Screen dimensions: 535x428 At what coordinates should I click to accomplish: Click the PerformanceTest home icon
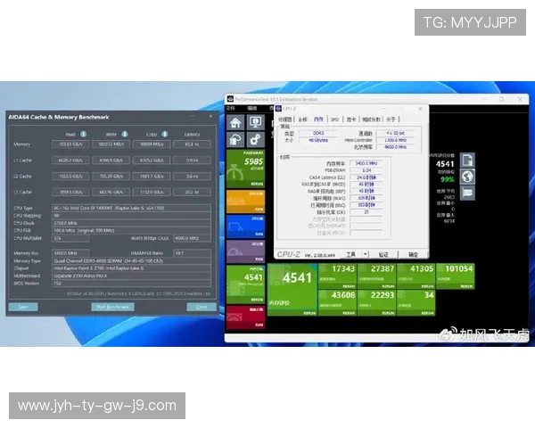(235, 123)
